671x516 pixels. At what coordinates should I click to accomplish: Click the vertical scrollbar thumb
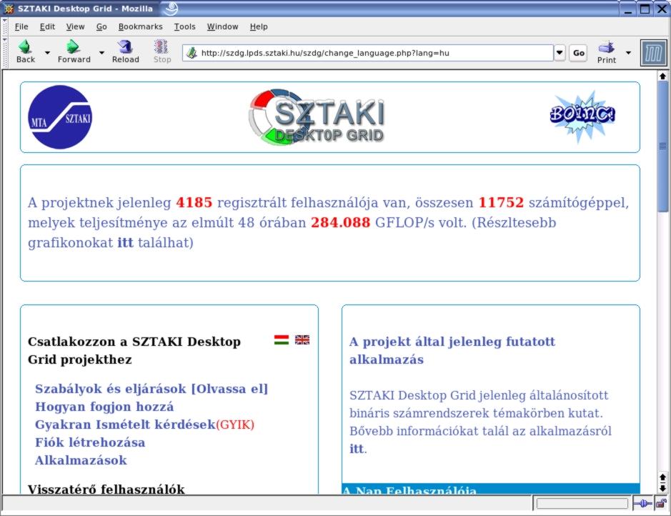662,146
